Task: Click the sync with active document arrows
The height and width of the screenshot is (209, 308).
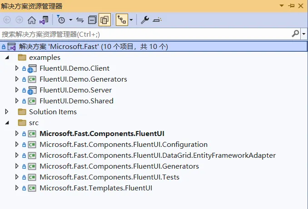Action: tap(80, 20)
